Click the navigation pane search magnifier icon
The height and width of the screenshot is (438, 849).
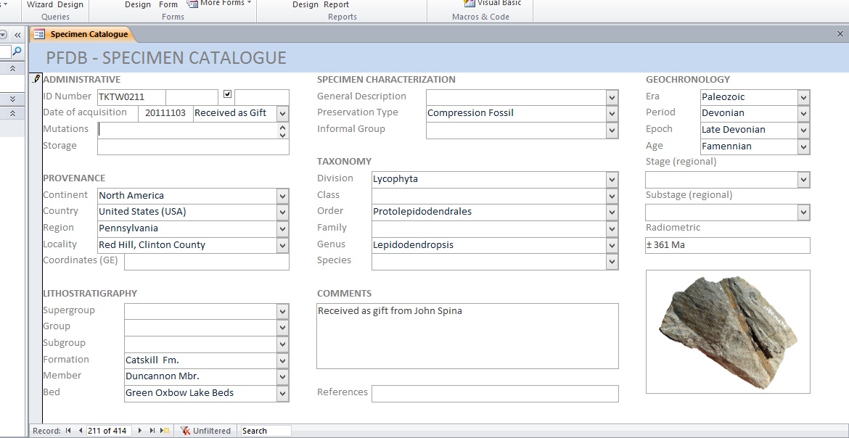point(17,51)
